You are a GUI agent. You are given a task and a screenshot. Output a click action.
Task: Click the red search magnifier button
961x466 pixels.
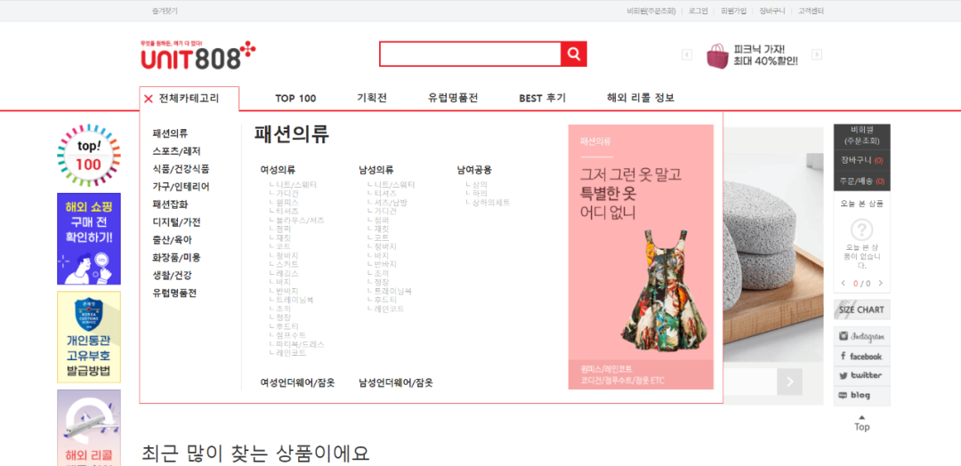tap(574, 54)
